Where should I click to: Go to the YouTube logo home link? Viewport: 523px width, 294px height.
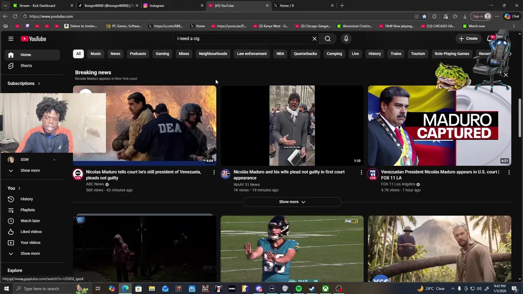click(34, 39)
